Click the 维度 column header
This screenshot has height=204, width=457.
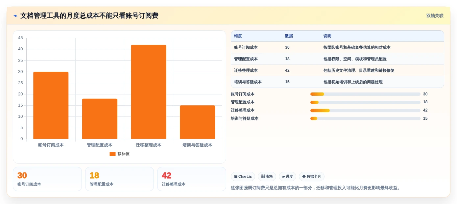(238, 36)
